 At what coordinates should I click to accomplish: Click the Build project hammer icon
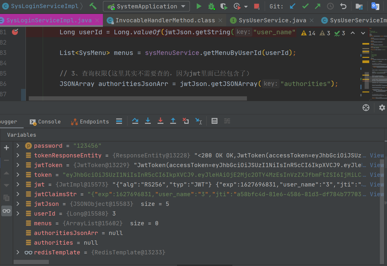[x=93, y=6]
